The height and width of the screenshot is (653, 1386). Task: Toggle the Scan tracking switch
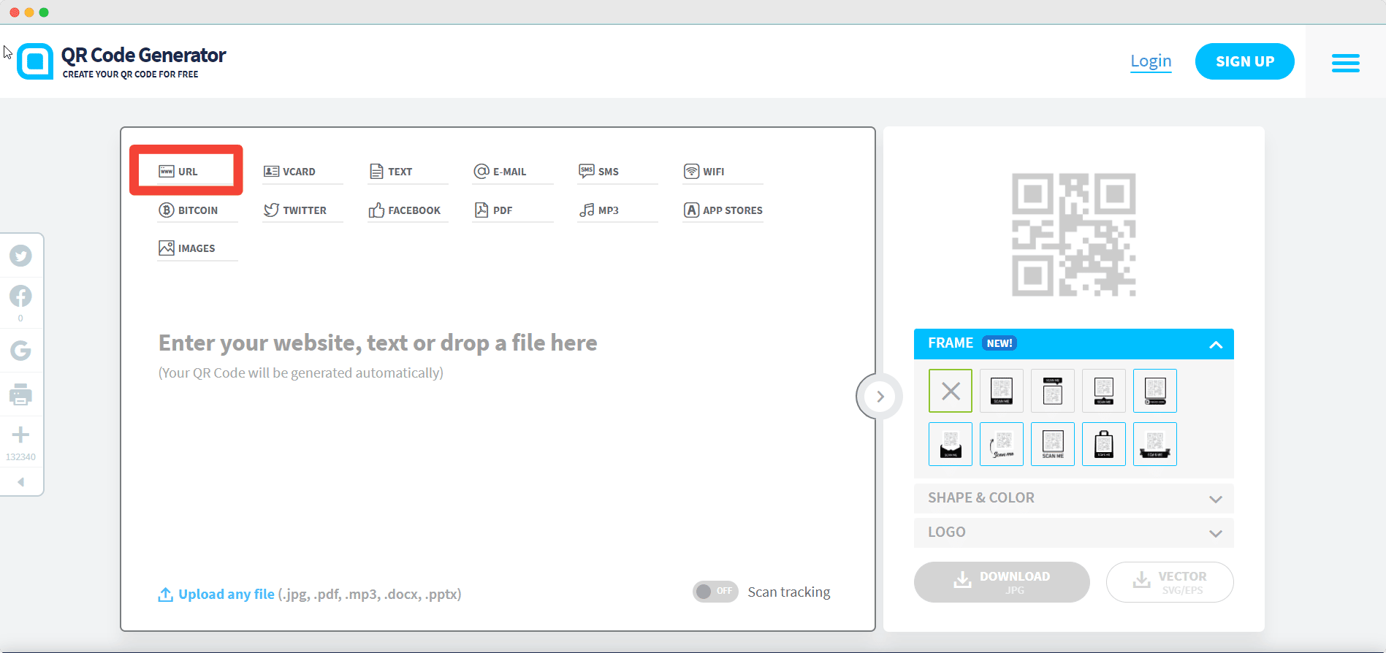715,592
